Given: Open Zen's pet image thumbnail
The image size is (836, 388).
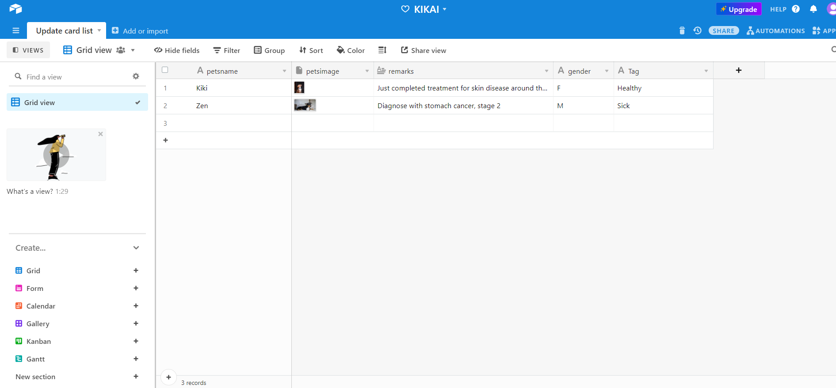Looking at the screenshot, I should pyautogui.click(x=305, y=105).
